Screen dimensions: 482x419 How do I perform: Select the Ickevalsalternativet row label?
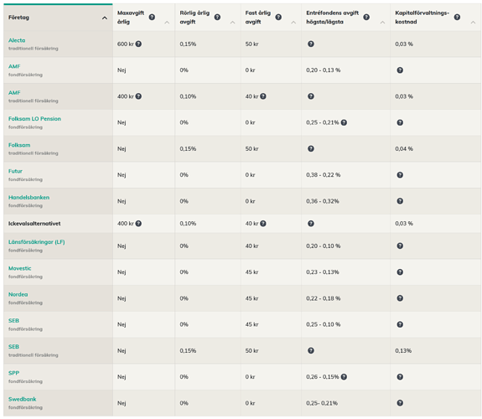pyautogui.click(x=34, y=224)
